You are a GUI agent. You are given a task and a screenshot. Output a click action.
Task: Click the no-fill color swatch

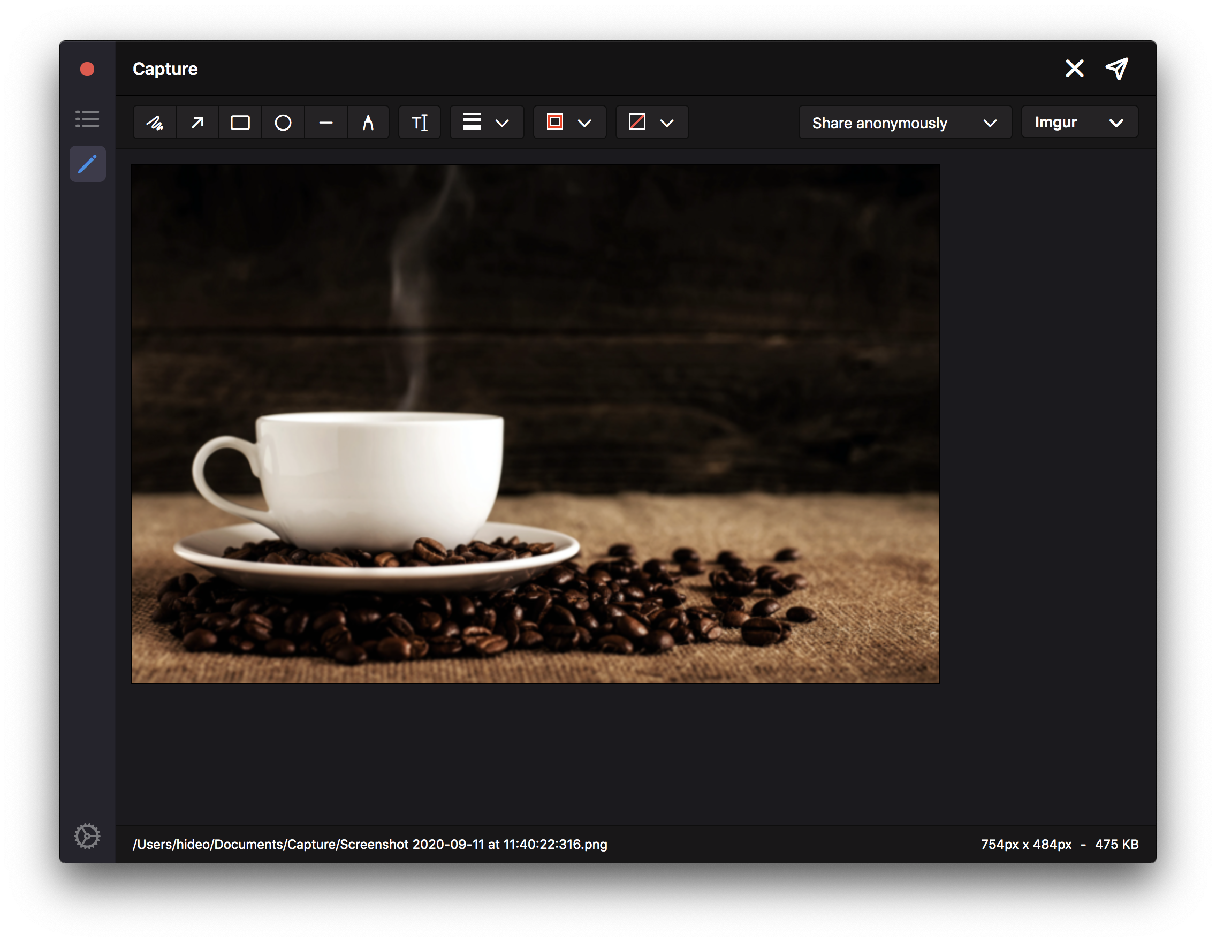(637, 122)
